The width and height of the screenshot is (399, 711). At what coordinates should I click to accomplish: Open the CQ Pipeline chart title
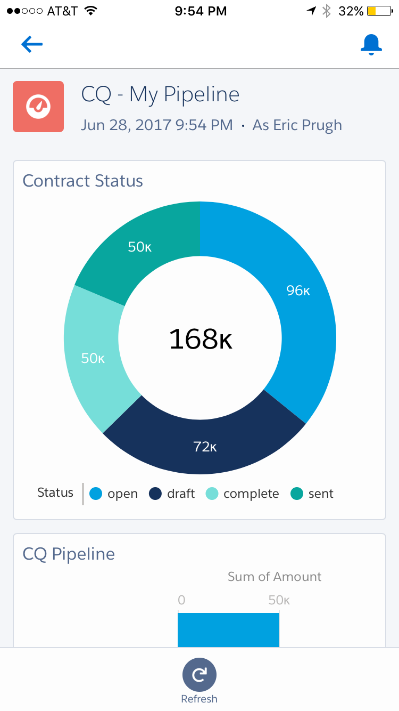coord(69,554)
